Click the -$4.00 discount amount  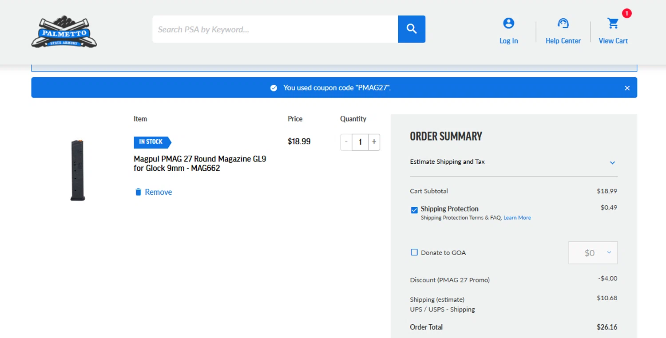(608, 279)
